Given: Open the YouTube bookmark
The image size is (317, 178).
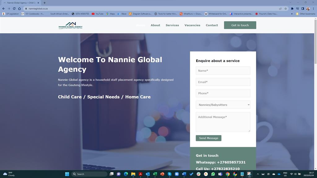Looking at the screenshot, I should click(98, 14).
